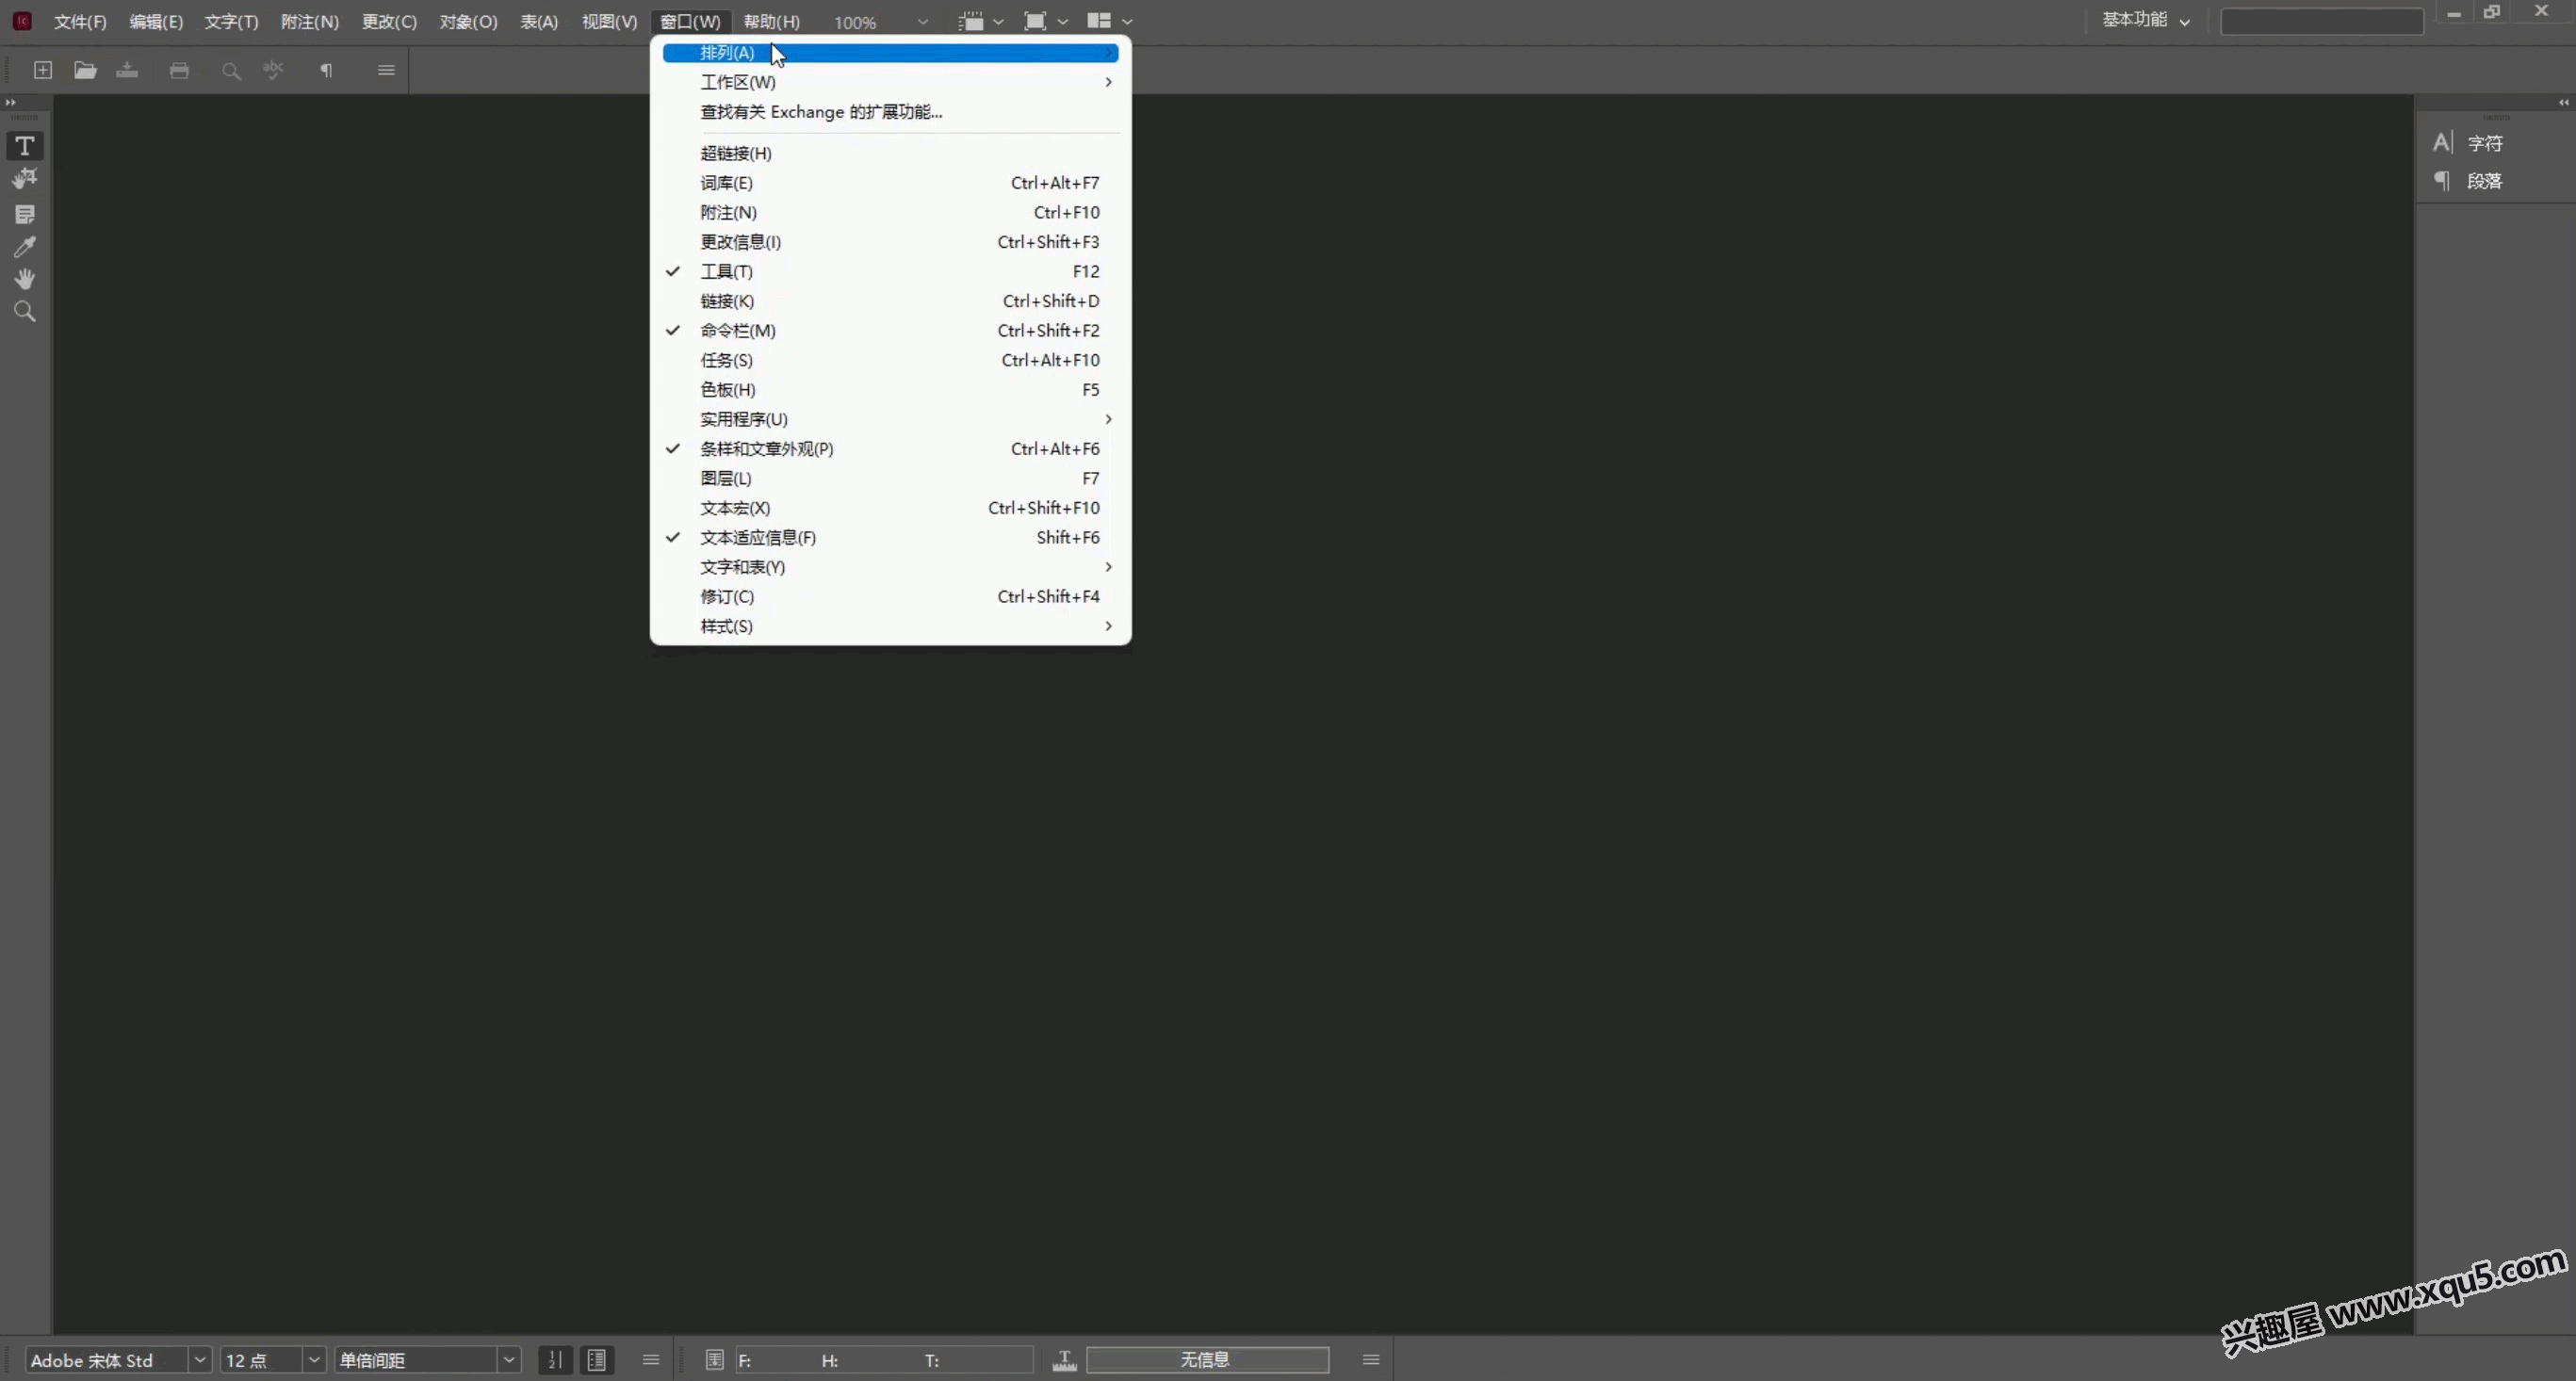Click the spell check abc icon
Viewport: 2576px width, 1381px height.
(x=274, y=70)
